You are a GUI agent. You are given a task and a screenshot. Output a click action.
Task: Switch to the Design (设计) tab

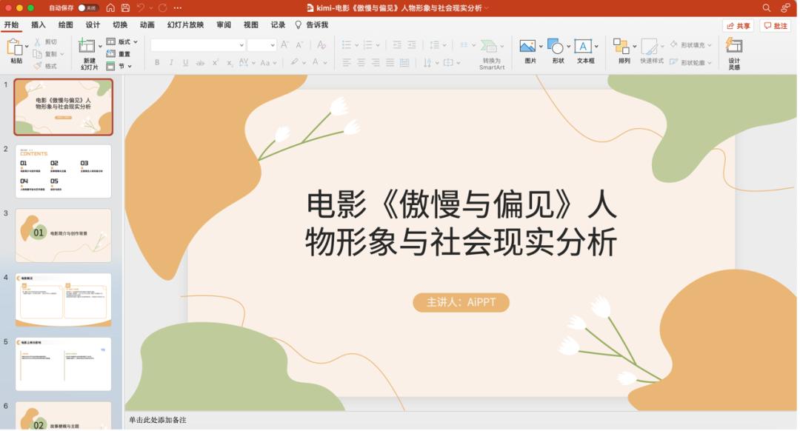93,25
